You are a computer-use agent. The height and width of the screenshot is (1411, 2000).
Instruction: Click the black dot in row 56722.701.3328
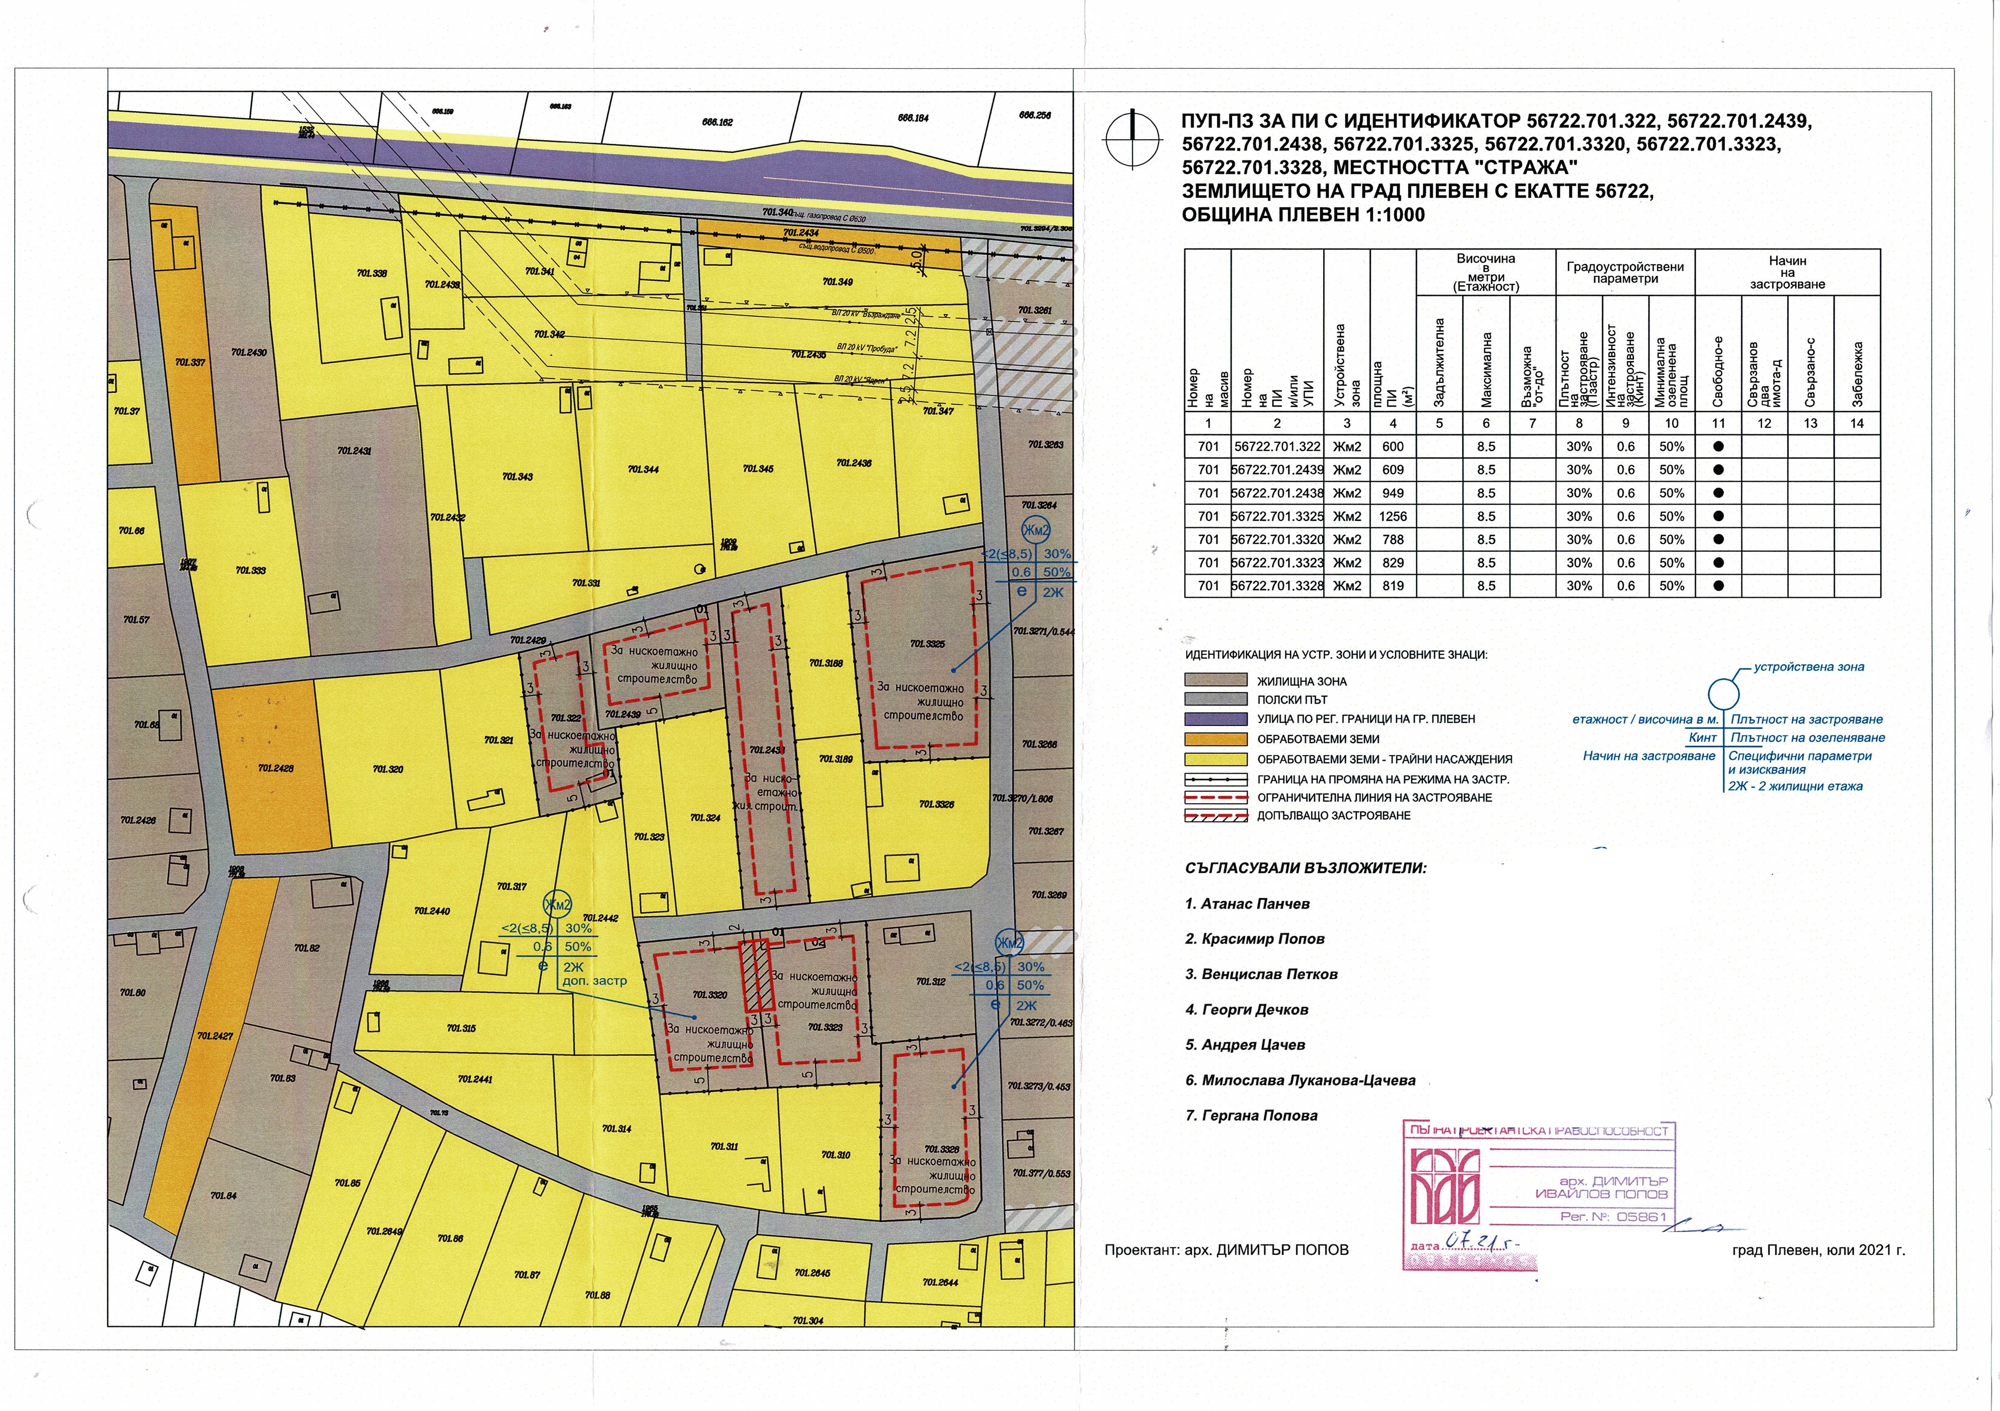point(1718,586)
